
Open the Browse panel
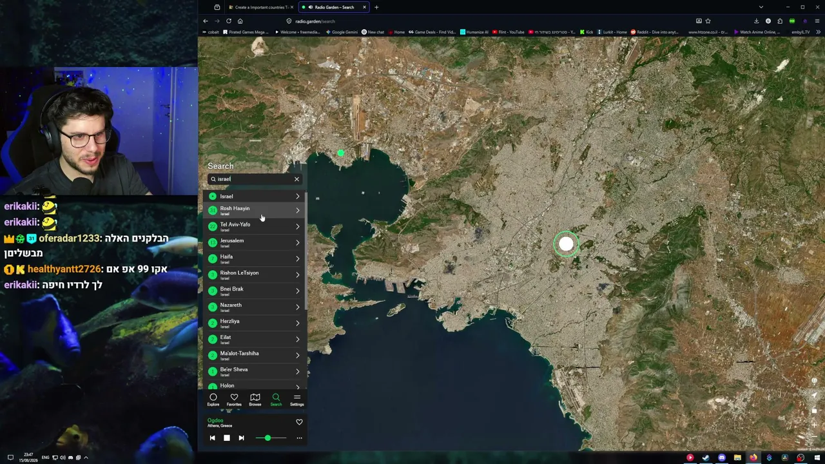point(255,400)
